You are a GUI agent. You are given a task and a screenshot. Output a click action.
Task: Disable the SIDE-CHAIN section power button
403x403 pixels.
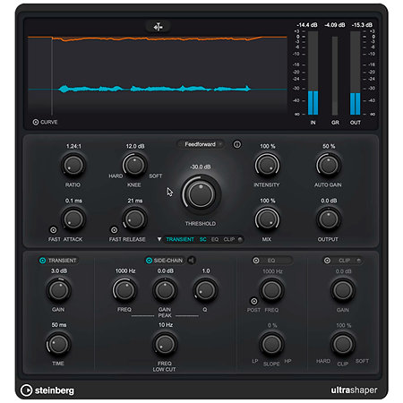(x=149, y=261)
